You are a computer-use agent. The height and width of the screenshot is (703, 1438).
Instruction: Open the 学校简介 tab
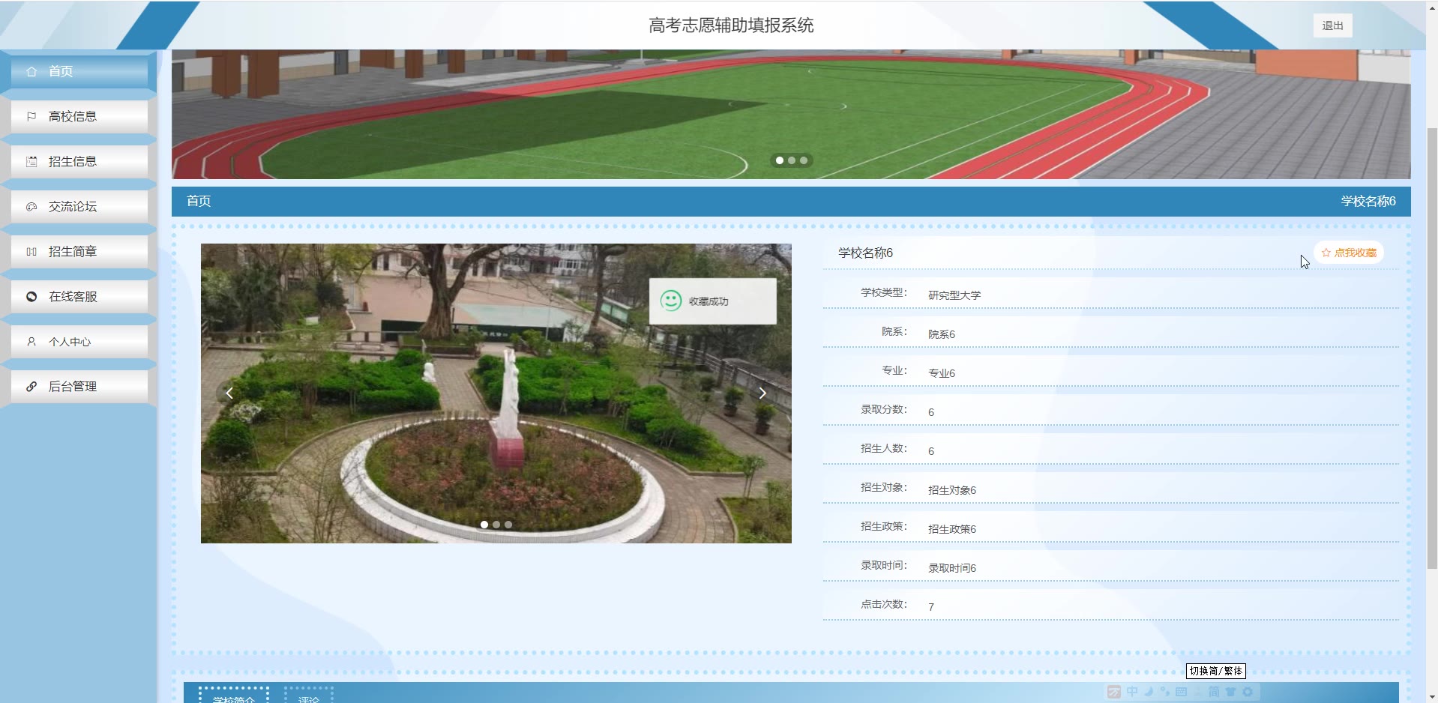(234, 697)
